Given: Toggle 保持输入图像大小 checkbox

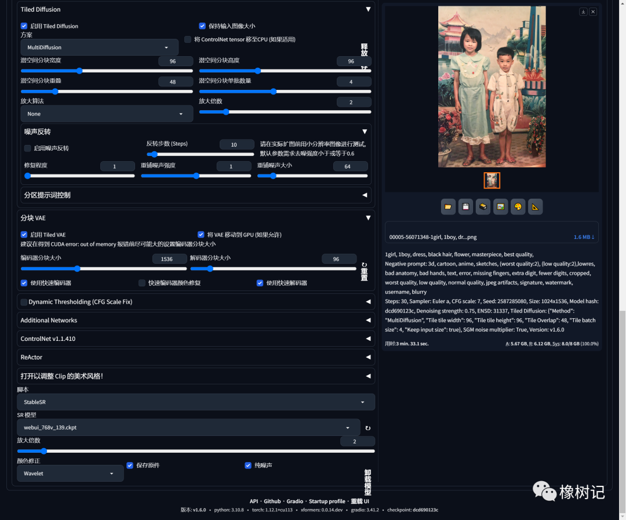Looking at the screenshot, I should click(x=202, y=26).
